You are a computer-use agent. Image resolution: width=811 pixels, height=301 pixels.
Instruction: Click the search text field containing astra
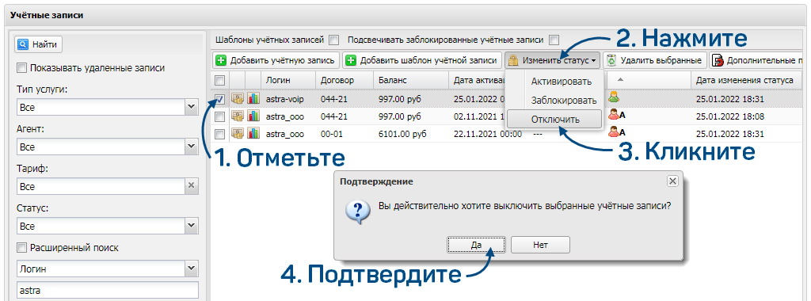click(108, 291)
